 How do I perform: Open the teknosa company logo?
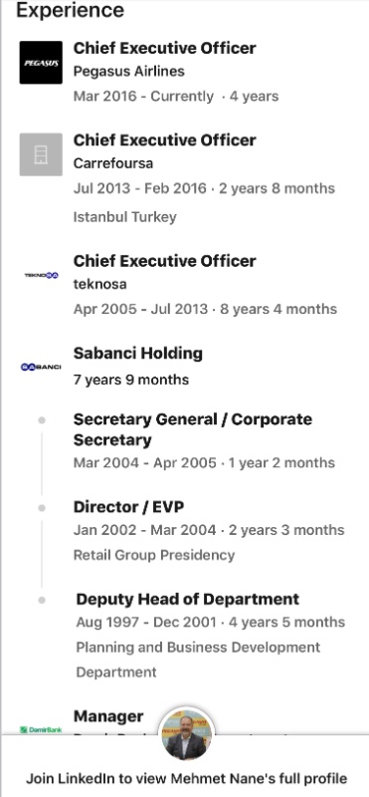click(42, 275)
